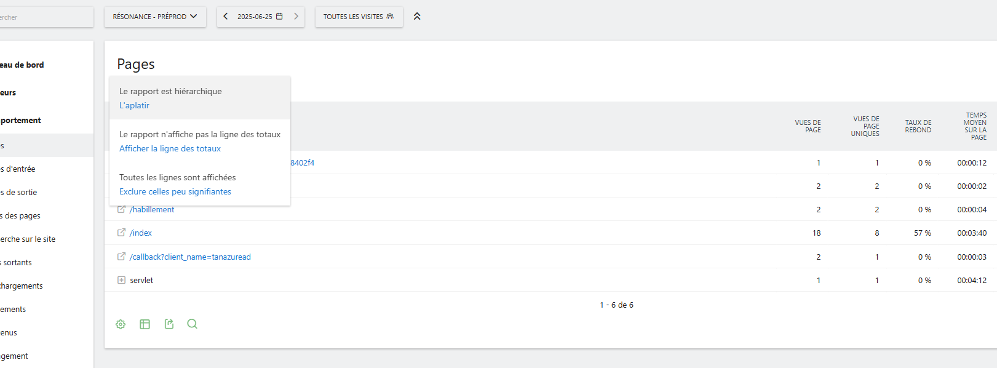Image resolution: width=997 pixels, height=368 pixels.
Task: Open the date picker 2025-06-25
Action: coord(260,17)
